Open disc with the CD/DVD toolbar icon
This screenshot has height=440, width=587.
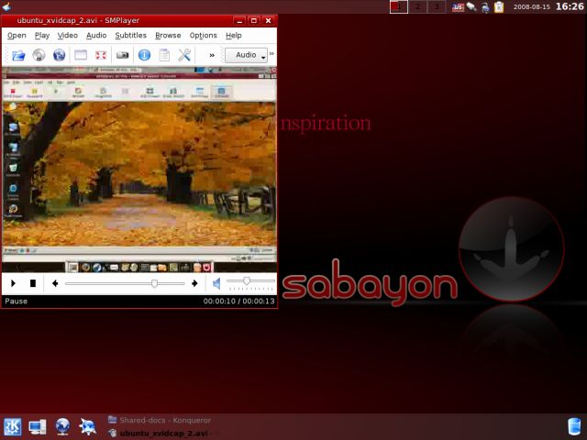[x=39, y=55]
